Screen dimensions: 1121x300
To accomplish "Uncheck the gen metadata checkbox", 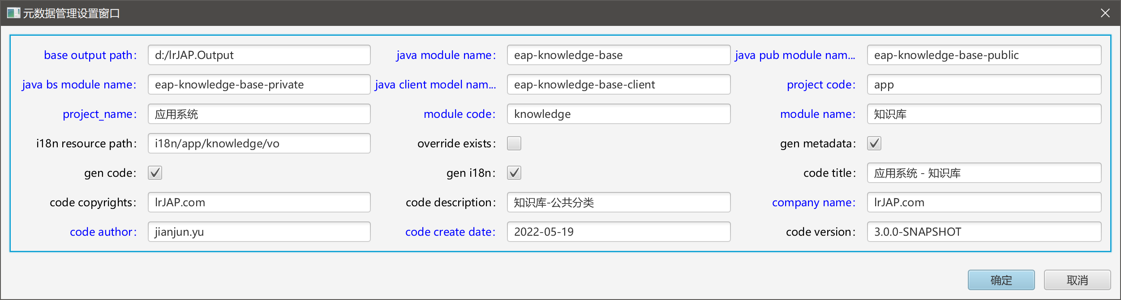I will pyautogui.click(x=874, y=143).
